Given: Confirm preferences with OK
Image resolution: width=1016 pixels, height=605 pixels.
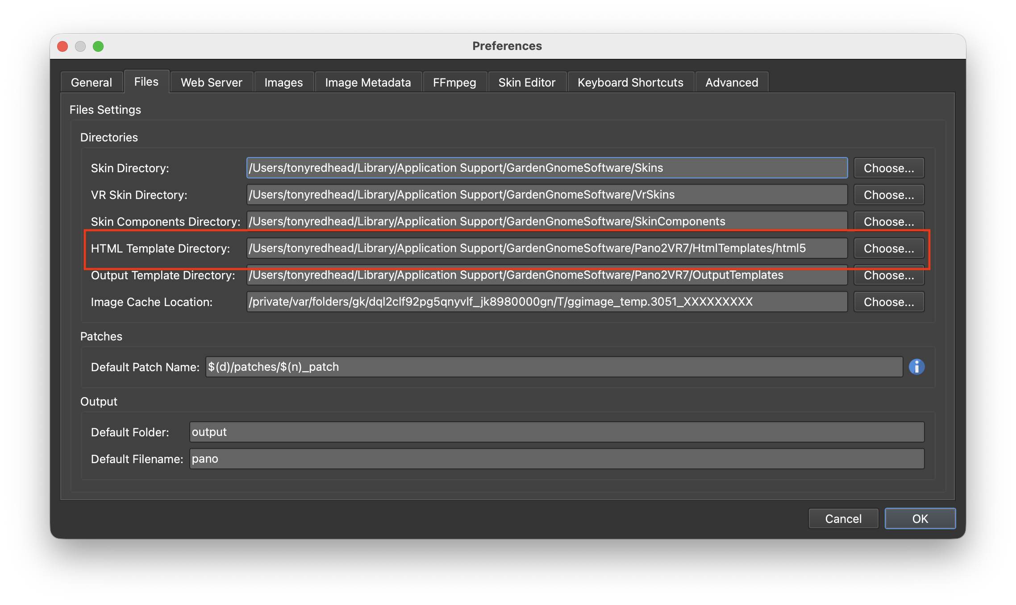Looking at the screenshot, I should point(920,518).
